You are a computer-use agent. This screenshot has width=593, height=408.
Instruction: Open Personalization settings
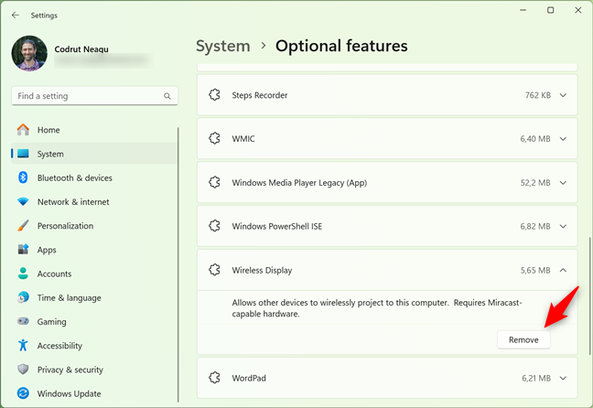94,226
